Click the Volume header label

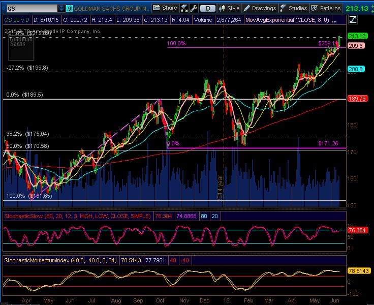(203, 20)
